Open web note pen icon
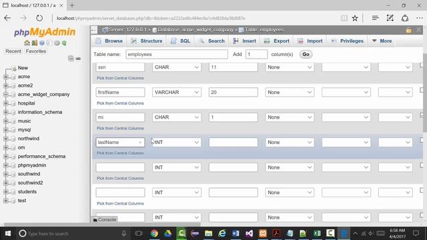Screen dimensions: 427x240 pos(390,18)
